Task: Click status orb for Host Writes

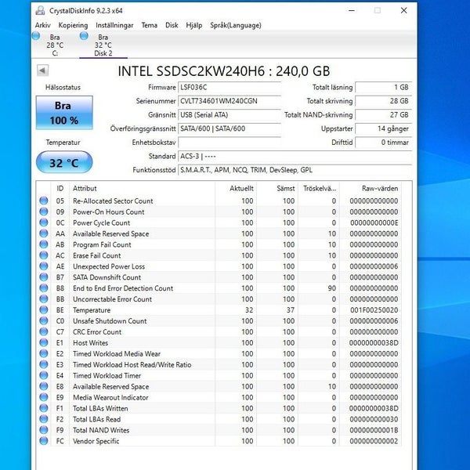Action: coord(44,342)
